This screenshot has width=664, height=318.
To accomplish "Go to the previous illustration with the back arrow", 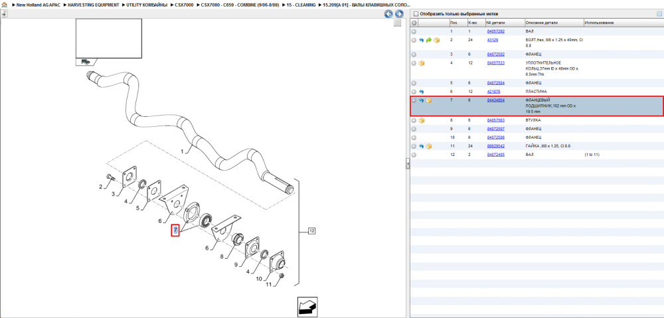I will pyautogui.click(x=388, y=14).
